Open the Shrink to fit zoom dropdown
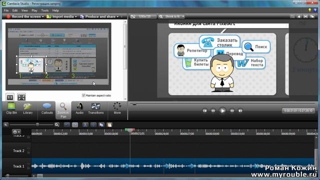This screenshot has height=180, width=320. (x=171, y=16)
